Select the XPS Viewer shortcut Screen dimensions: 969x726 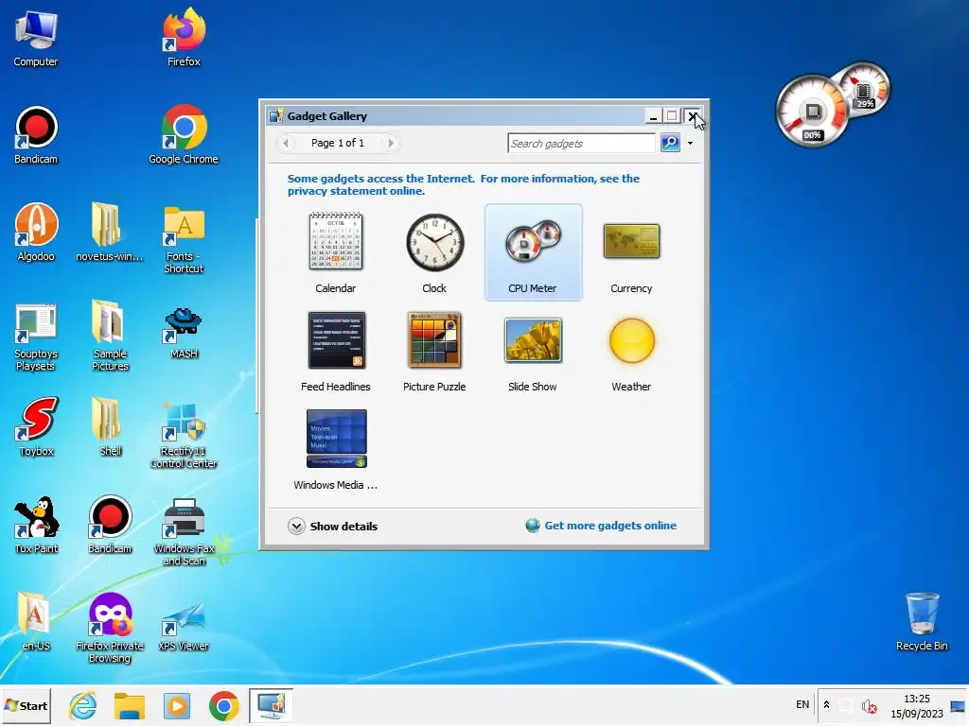[x=184, y=626]
